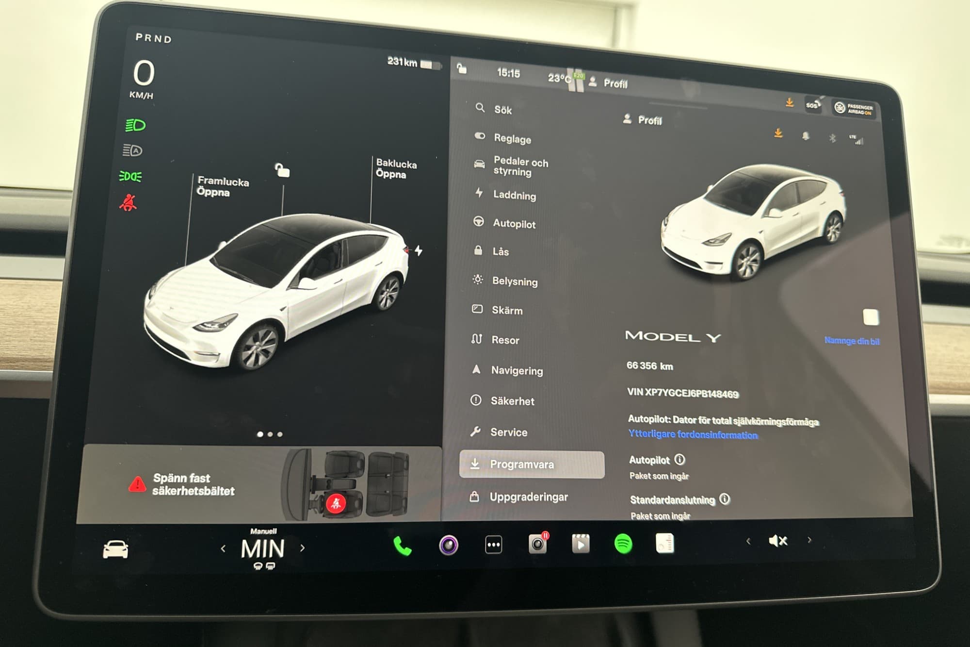Open the Lås menu
This screenshot has height=647, width=970.
[491, 251]
